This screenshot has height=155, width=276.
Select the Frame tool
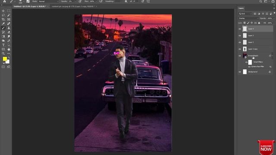(x=9, y=19)
